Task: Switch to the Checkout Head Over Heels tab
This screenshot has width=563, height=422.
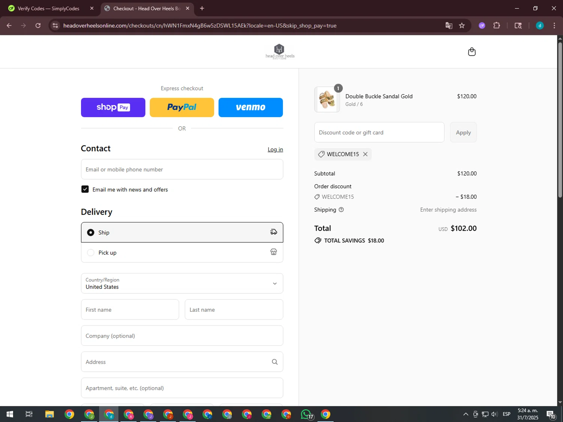Action: [147, 8]
